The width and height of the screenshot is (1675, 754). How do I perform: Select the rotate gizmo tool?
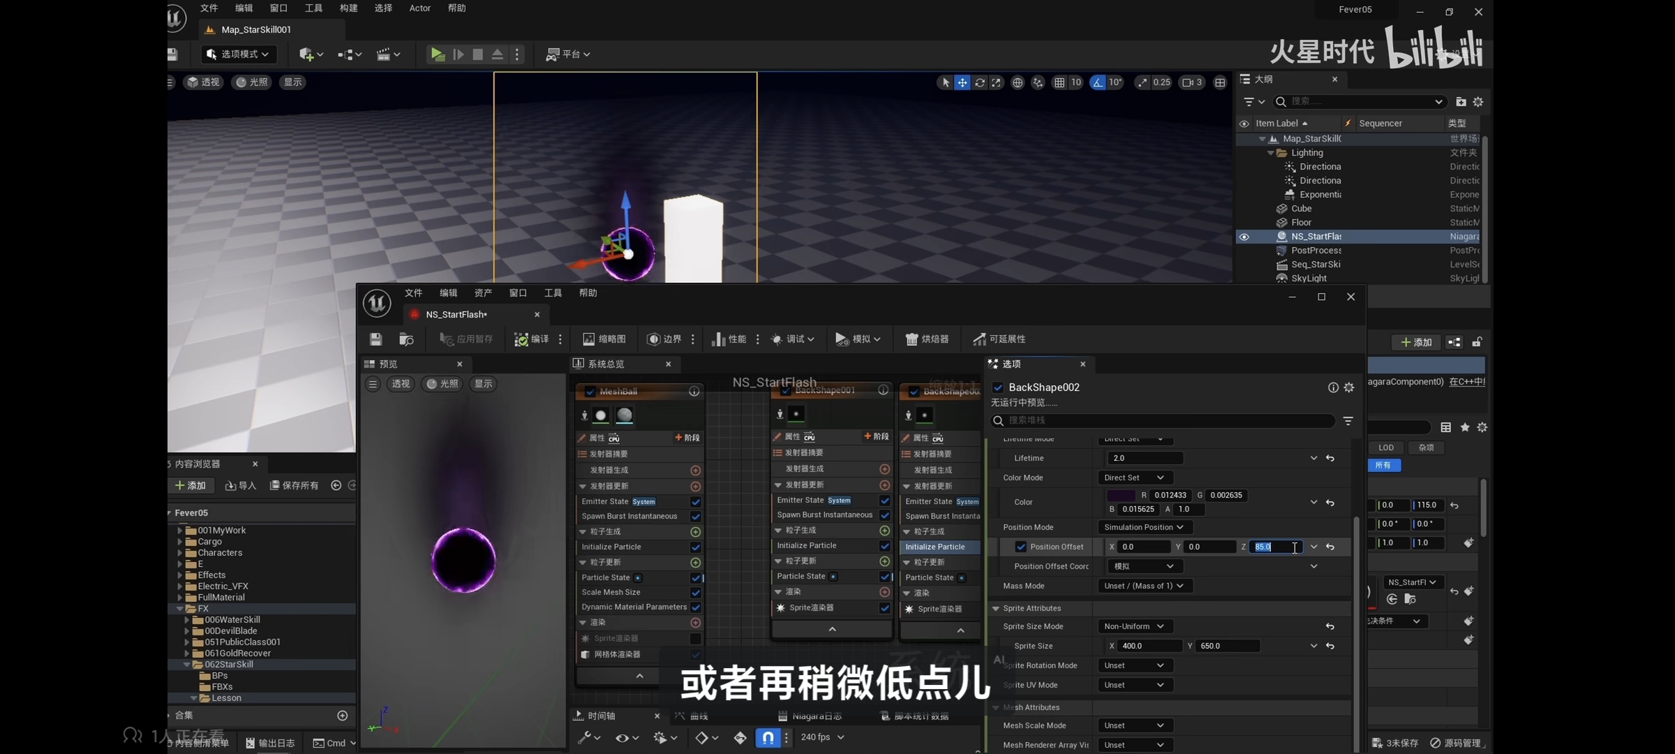coord(980,82)
